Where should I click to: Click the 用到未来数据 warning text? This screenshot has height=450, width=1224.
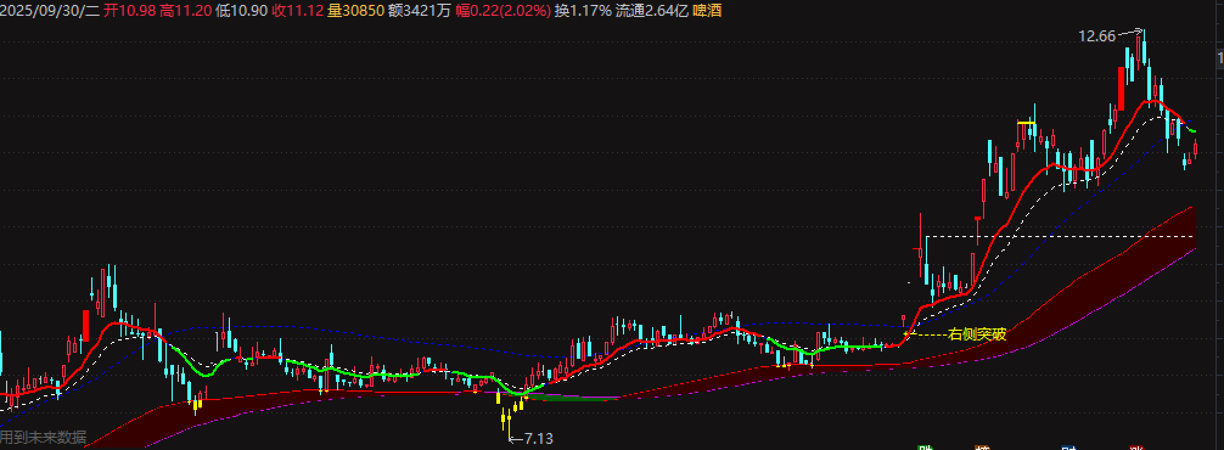43,437
